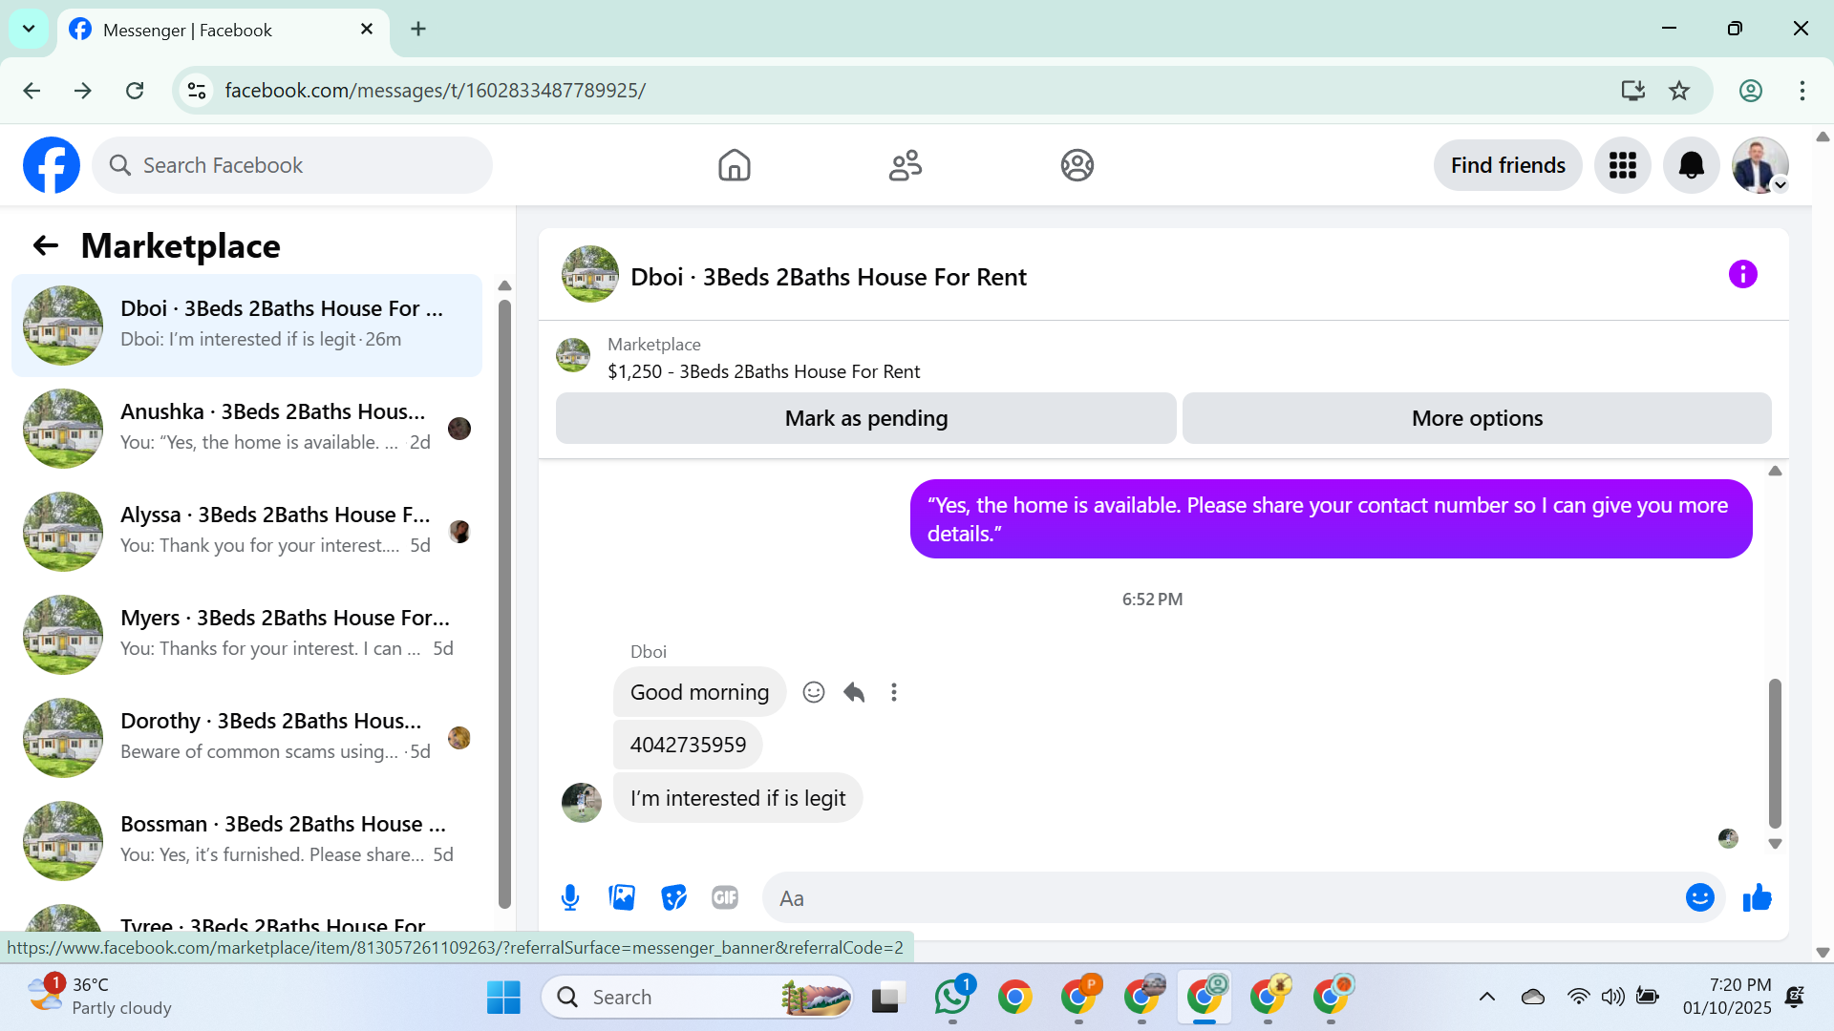1834x1031 pixels.
Task: Open the Dboi conversation in list
Action: [x=246, y=326]
